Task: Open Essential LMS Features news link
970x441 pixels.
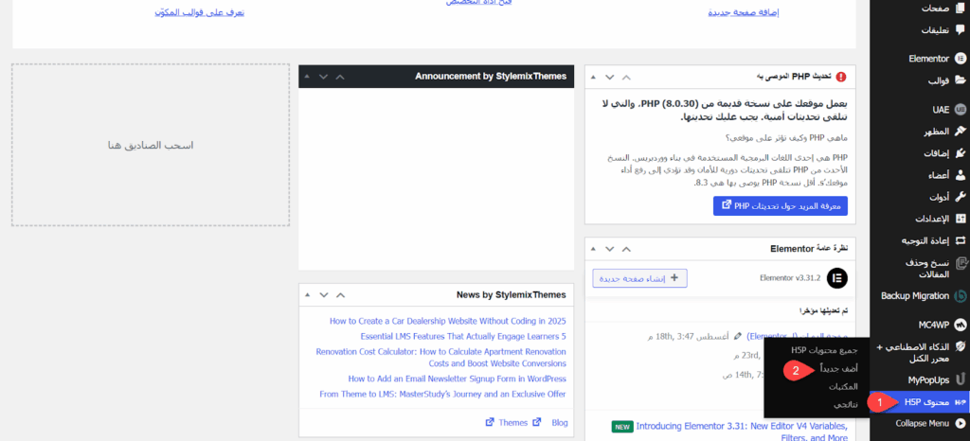Action: click(x=463, y=337)
